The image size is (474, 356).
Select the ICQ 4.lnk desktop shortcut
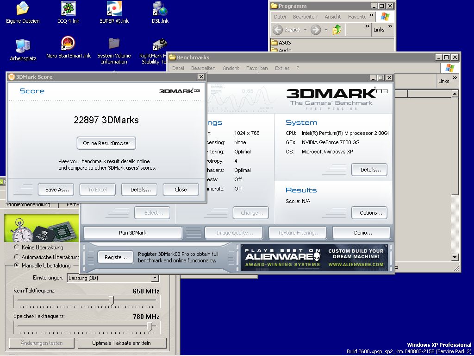click(69, 12)
